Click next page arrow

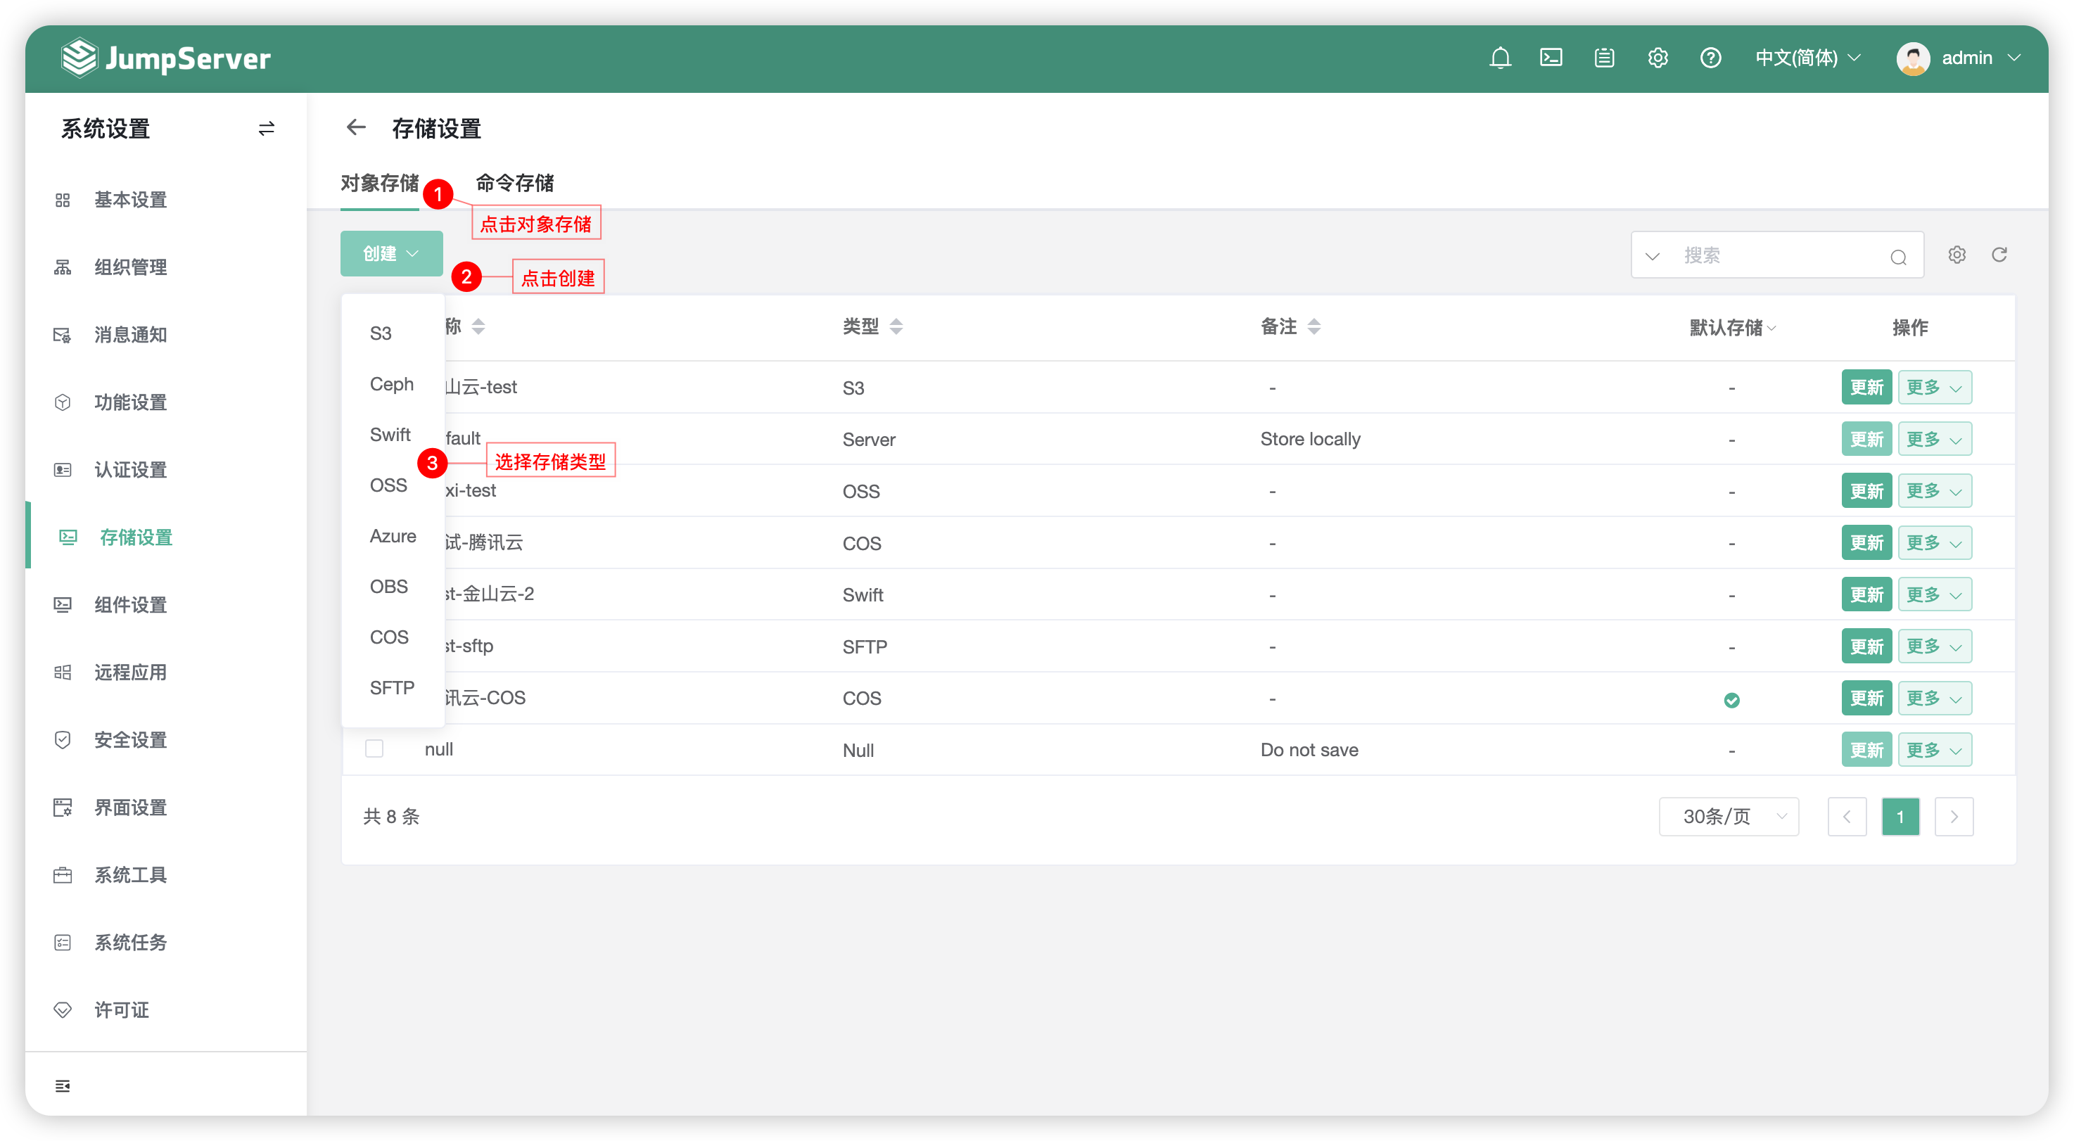pyautogui.click(x=1954, y=817)
